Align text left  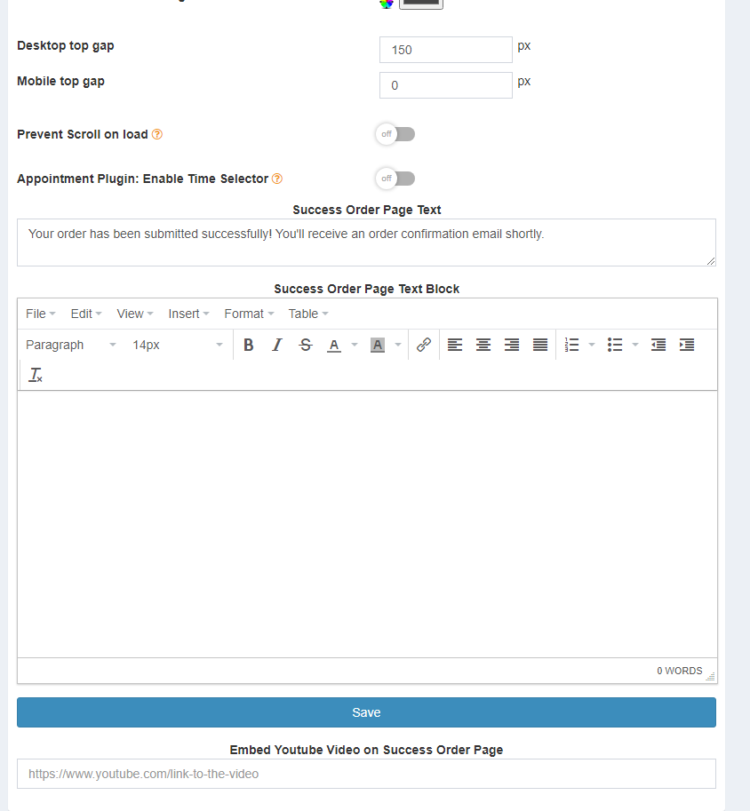tap(455, 345)
